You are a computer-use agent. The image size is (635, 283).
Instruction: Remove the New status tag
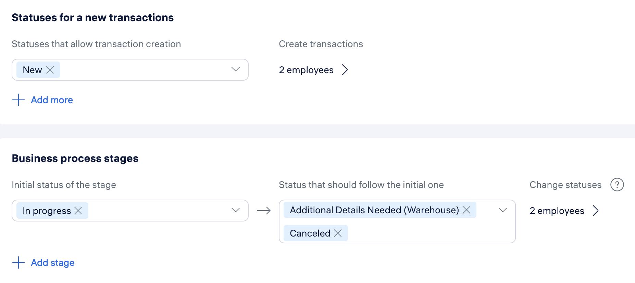coord(50,70)
